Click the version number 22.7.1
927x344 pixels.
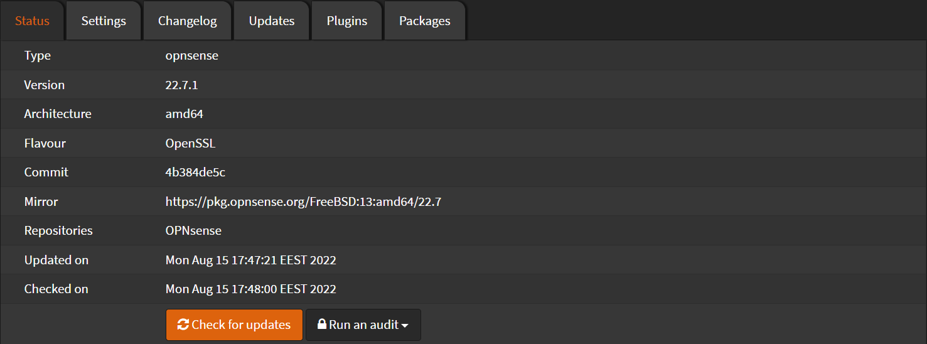(x=181, y=85)
